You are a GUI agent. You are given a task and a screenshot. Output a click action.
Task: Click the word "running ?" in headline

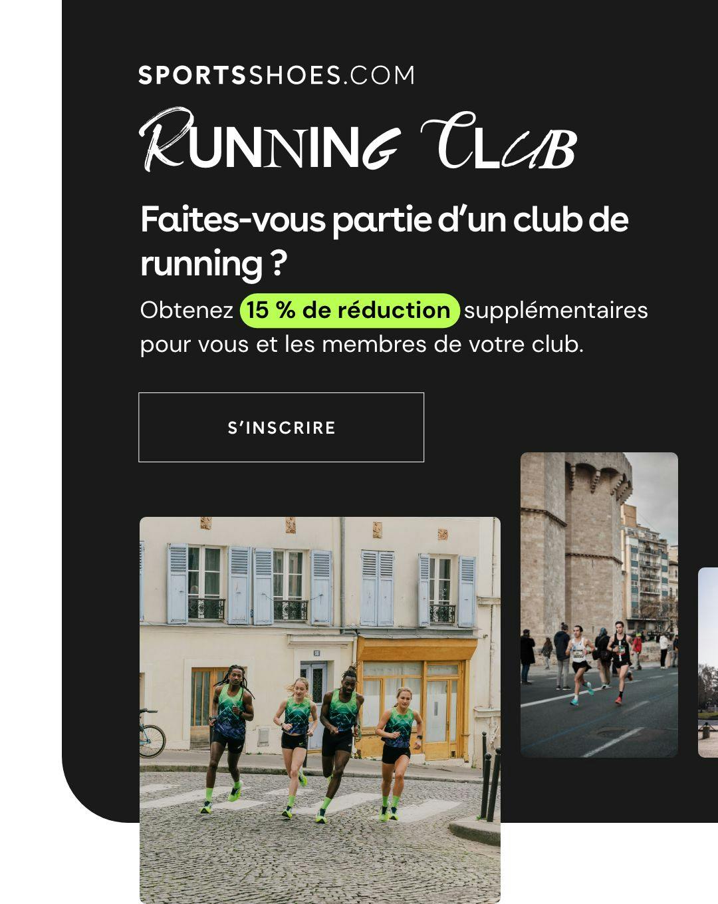pyautogui.click(x=213, y=263)
